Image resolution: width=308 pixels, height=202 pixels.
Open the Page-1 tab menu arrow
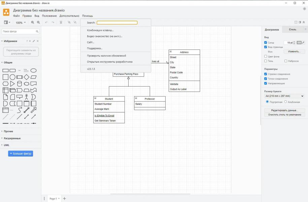pyautogui.click(x=59, y=198)
